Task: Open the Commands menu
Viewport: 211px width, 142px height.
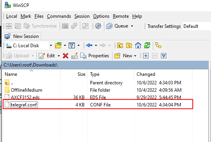Action: [59, 16]
